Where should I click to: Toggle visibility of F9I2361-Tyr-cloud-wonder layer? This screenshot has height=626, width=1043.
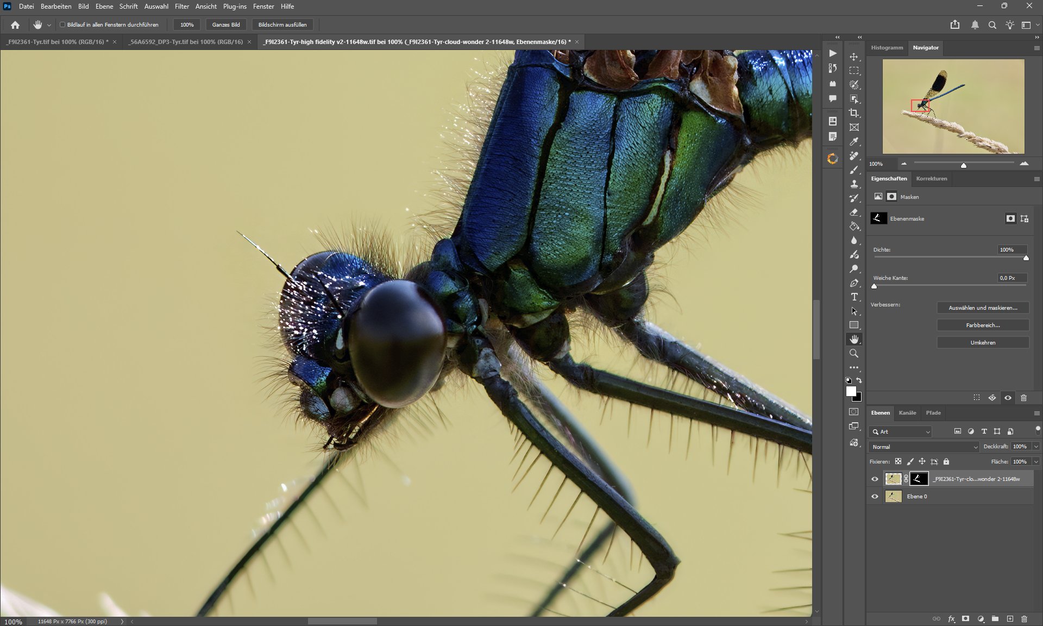875,479
